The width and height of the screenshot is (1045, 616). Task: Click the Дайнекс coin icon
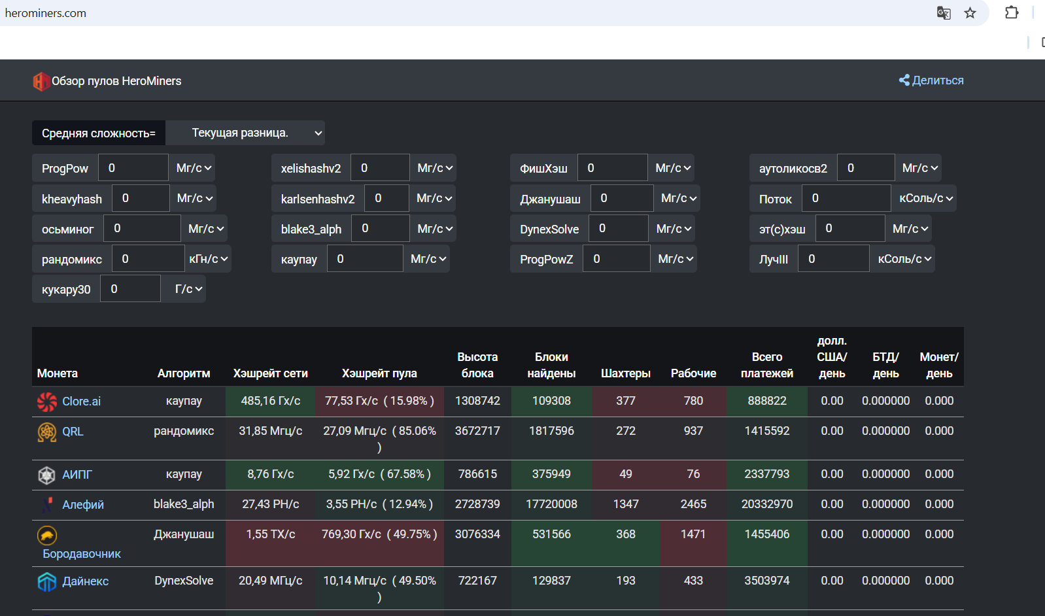(47, 581)
